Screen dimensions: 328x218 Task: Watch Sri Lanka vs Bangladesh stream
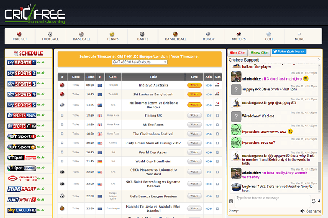(x=194, y=94)
